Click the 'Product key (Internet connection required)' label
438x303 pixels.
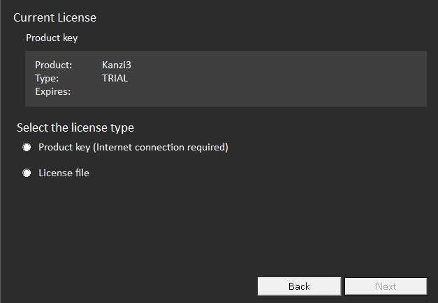tap(133, 148)
